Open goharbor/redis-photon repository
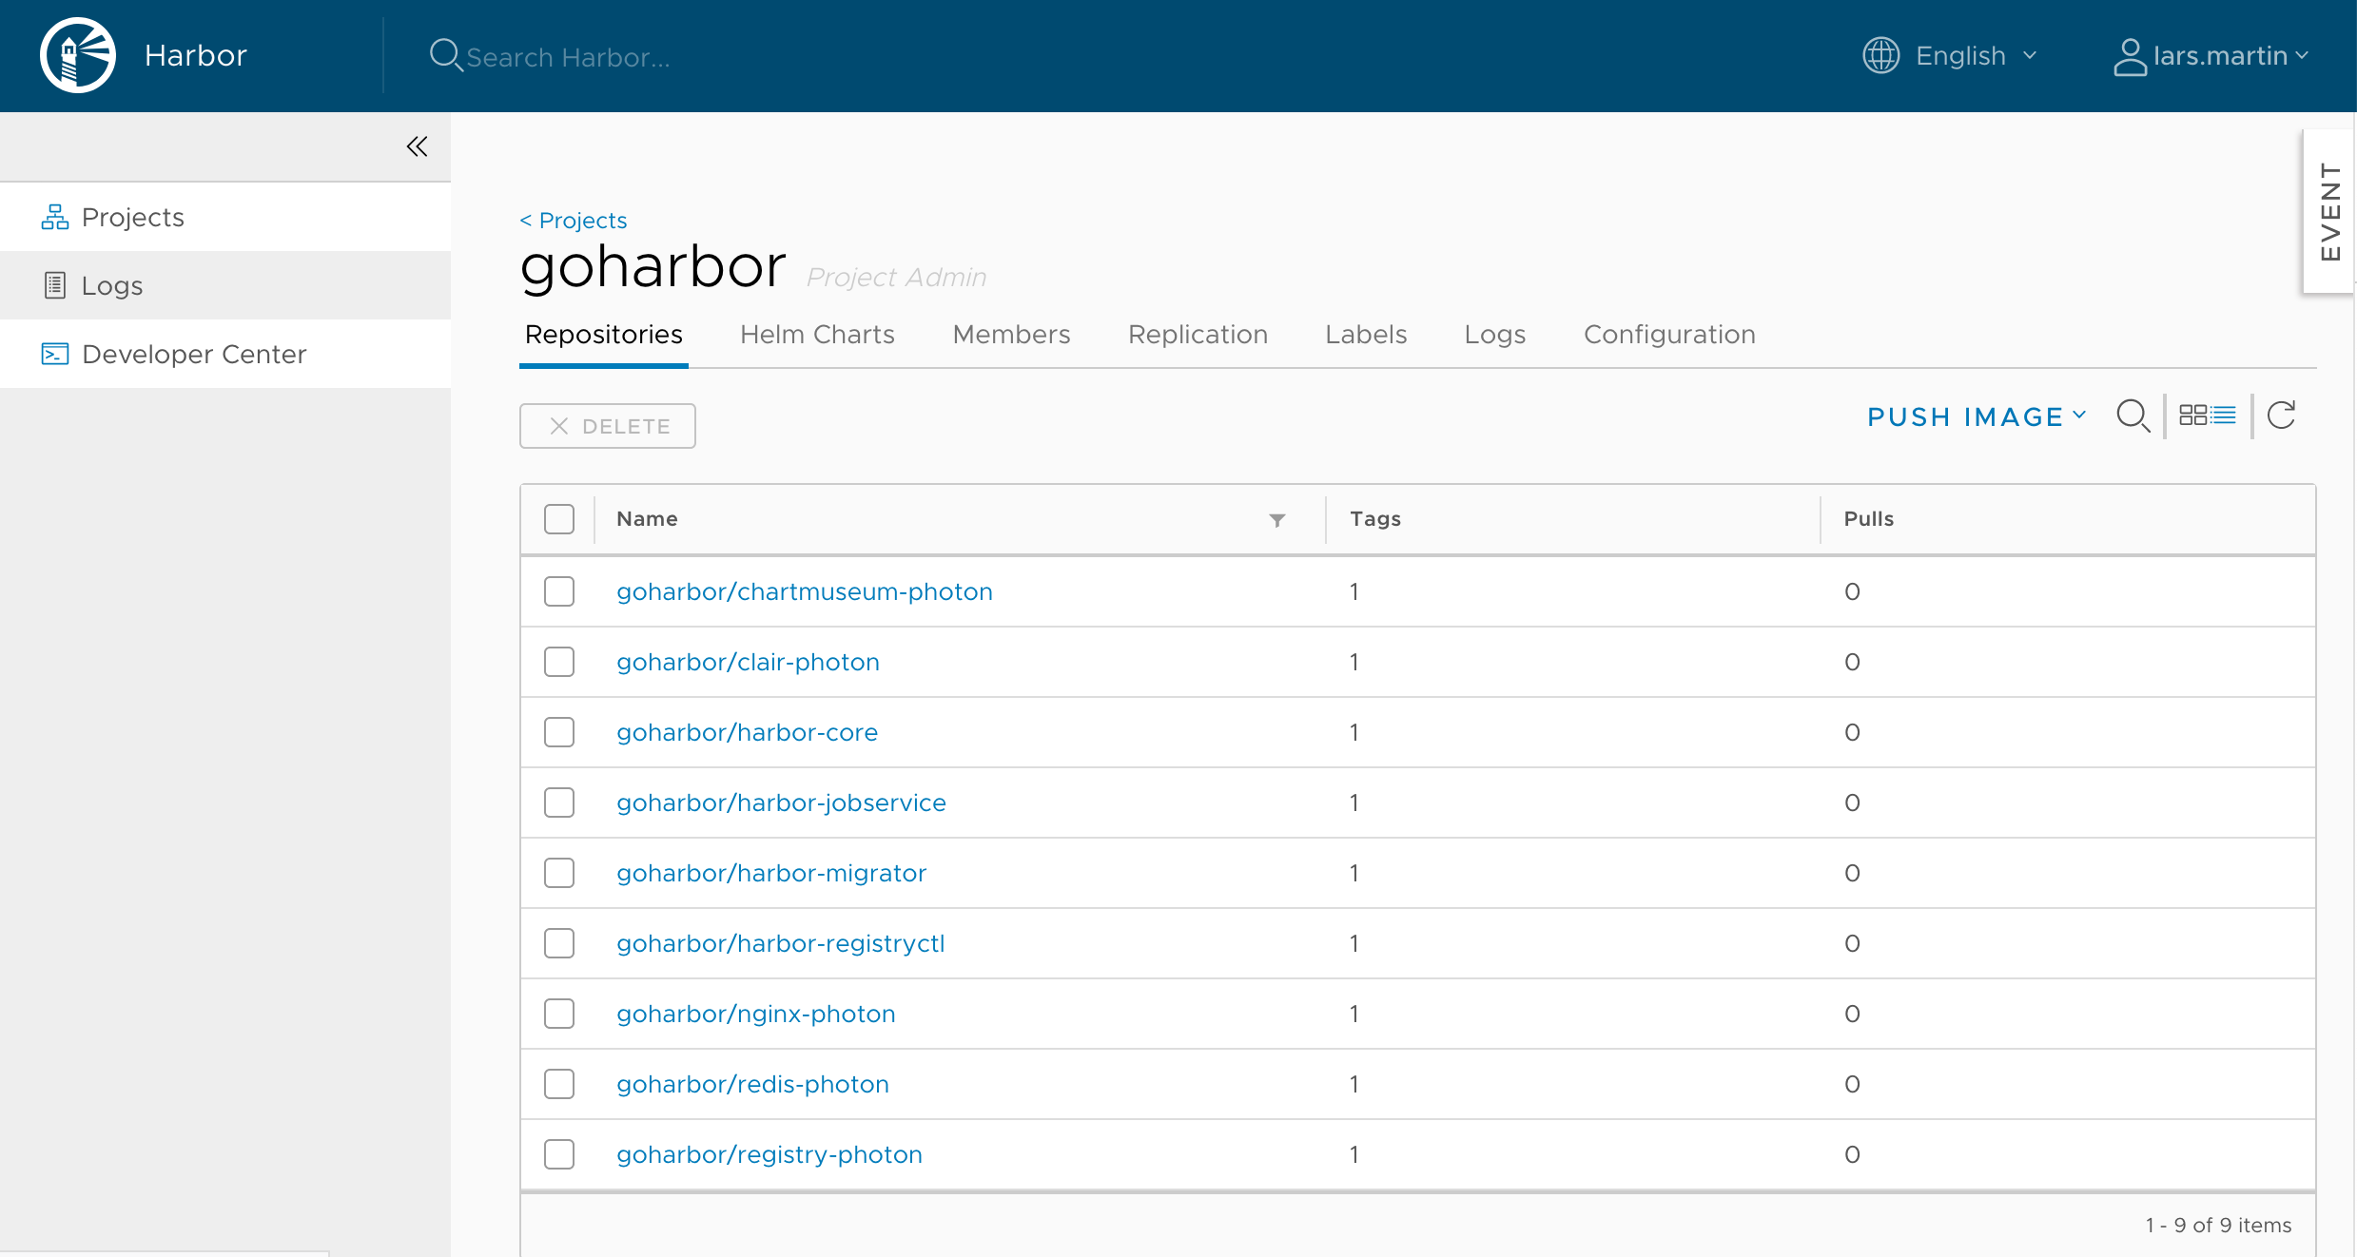Image resolution: width=2357 pixels, height=1257 pixels. coord(752,1084)
